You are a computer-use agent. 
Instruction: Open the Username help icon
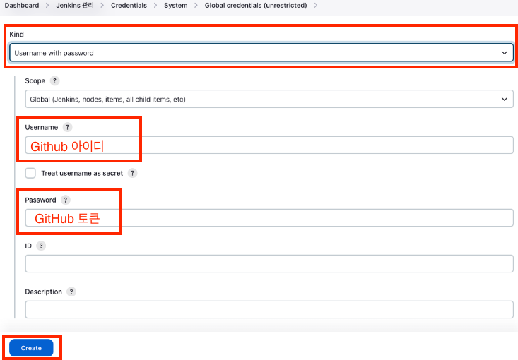click(x=67, y=127)
